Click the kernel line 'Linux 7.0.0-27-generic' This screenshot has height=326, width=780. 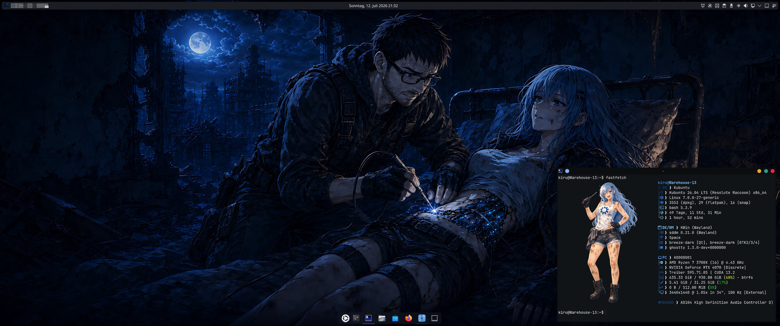694,198
